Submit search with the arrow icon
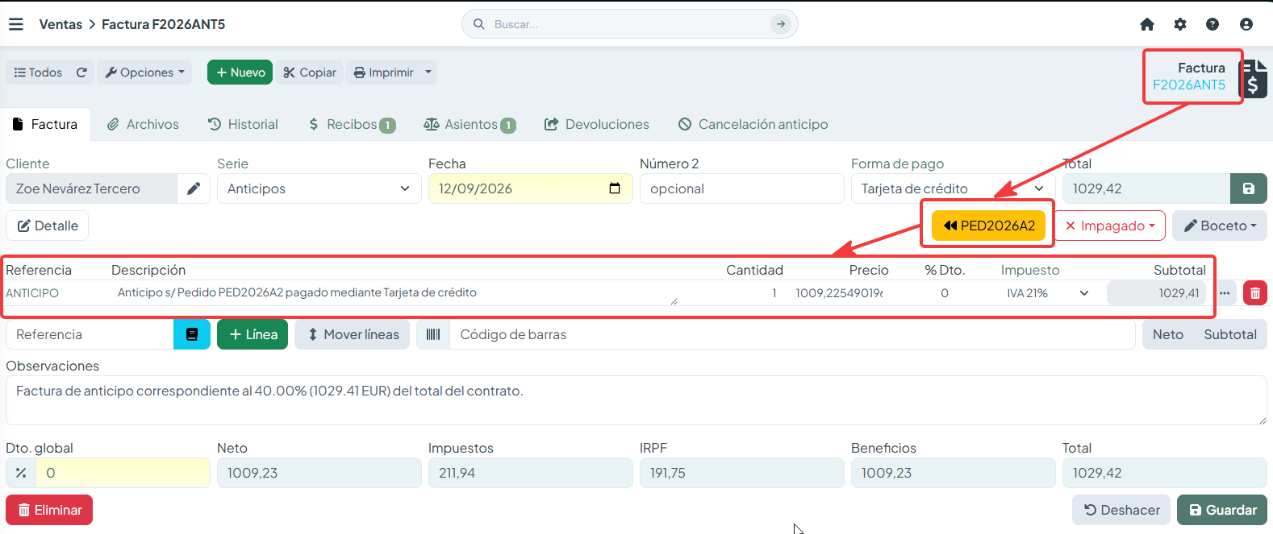This screenshot has height=534, width=1273. click(x=781, y=24)
